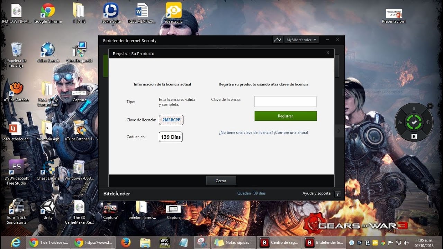Select the Cheat Engine shortcut icon
The width and height of the screenshot is (443, 249).
pos(48,170)
